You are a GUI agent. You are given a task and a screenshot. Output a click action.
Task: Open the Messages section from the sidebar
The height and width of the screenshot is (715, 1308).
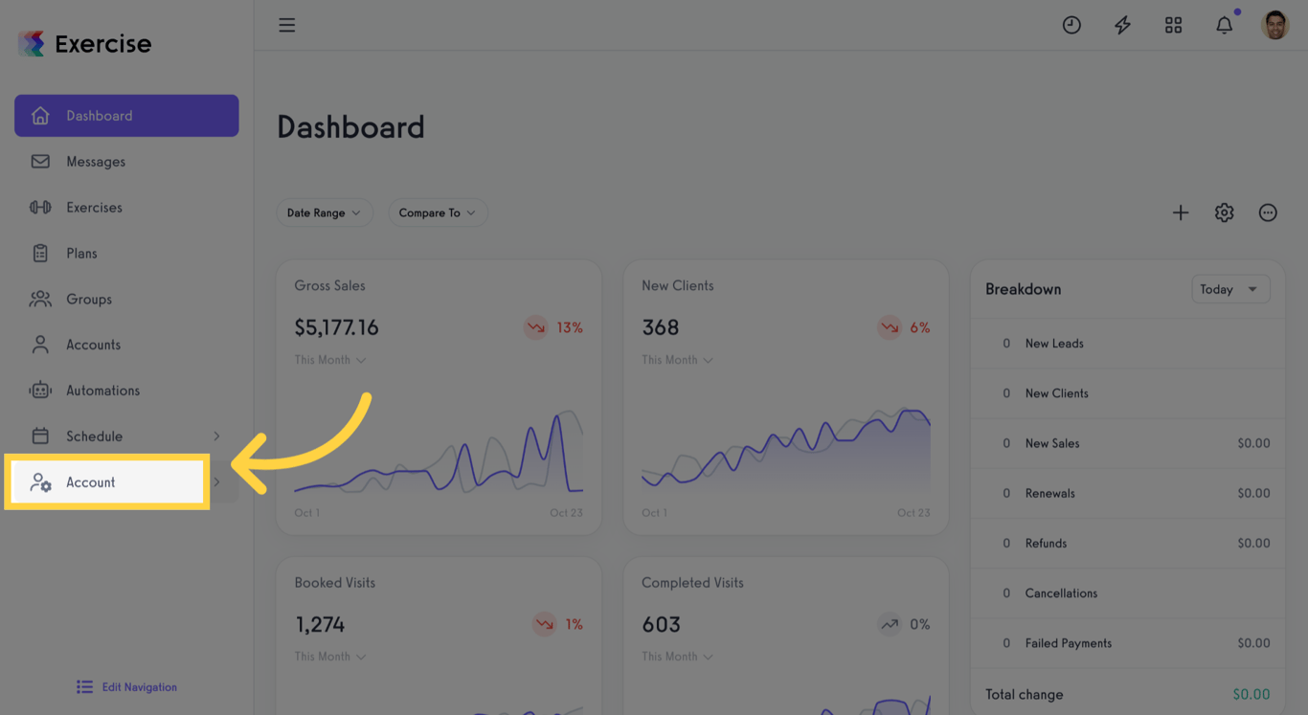point(95,161)
